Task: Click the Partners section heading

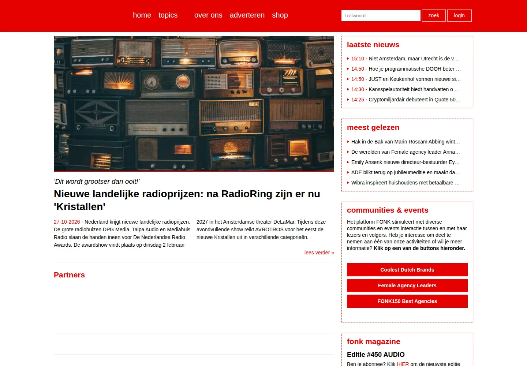Action: pyautogui.click(x=69, y=275)
